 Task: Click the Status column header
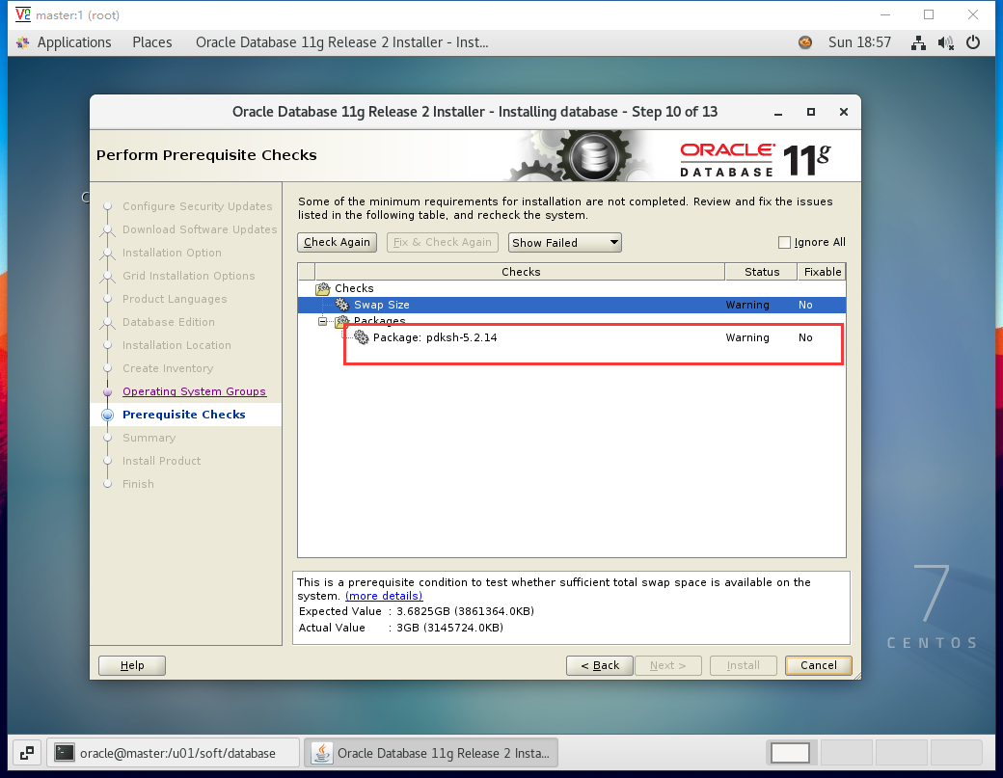(761, 272)
